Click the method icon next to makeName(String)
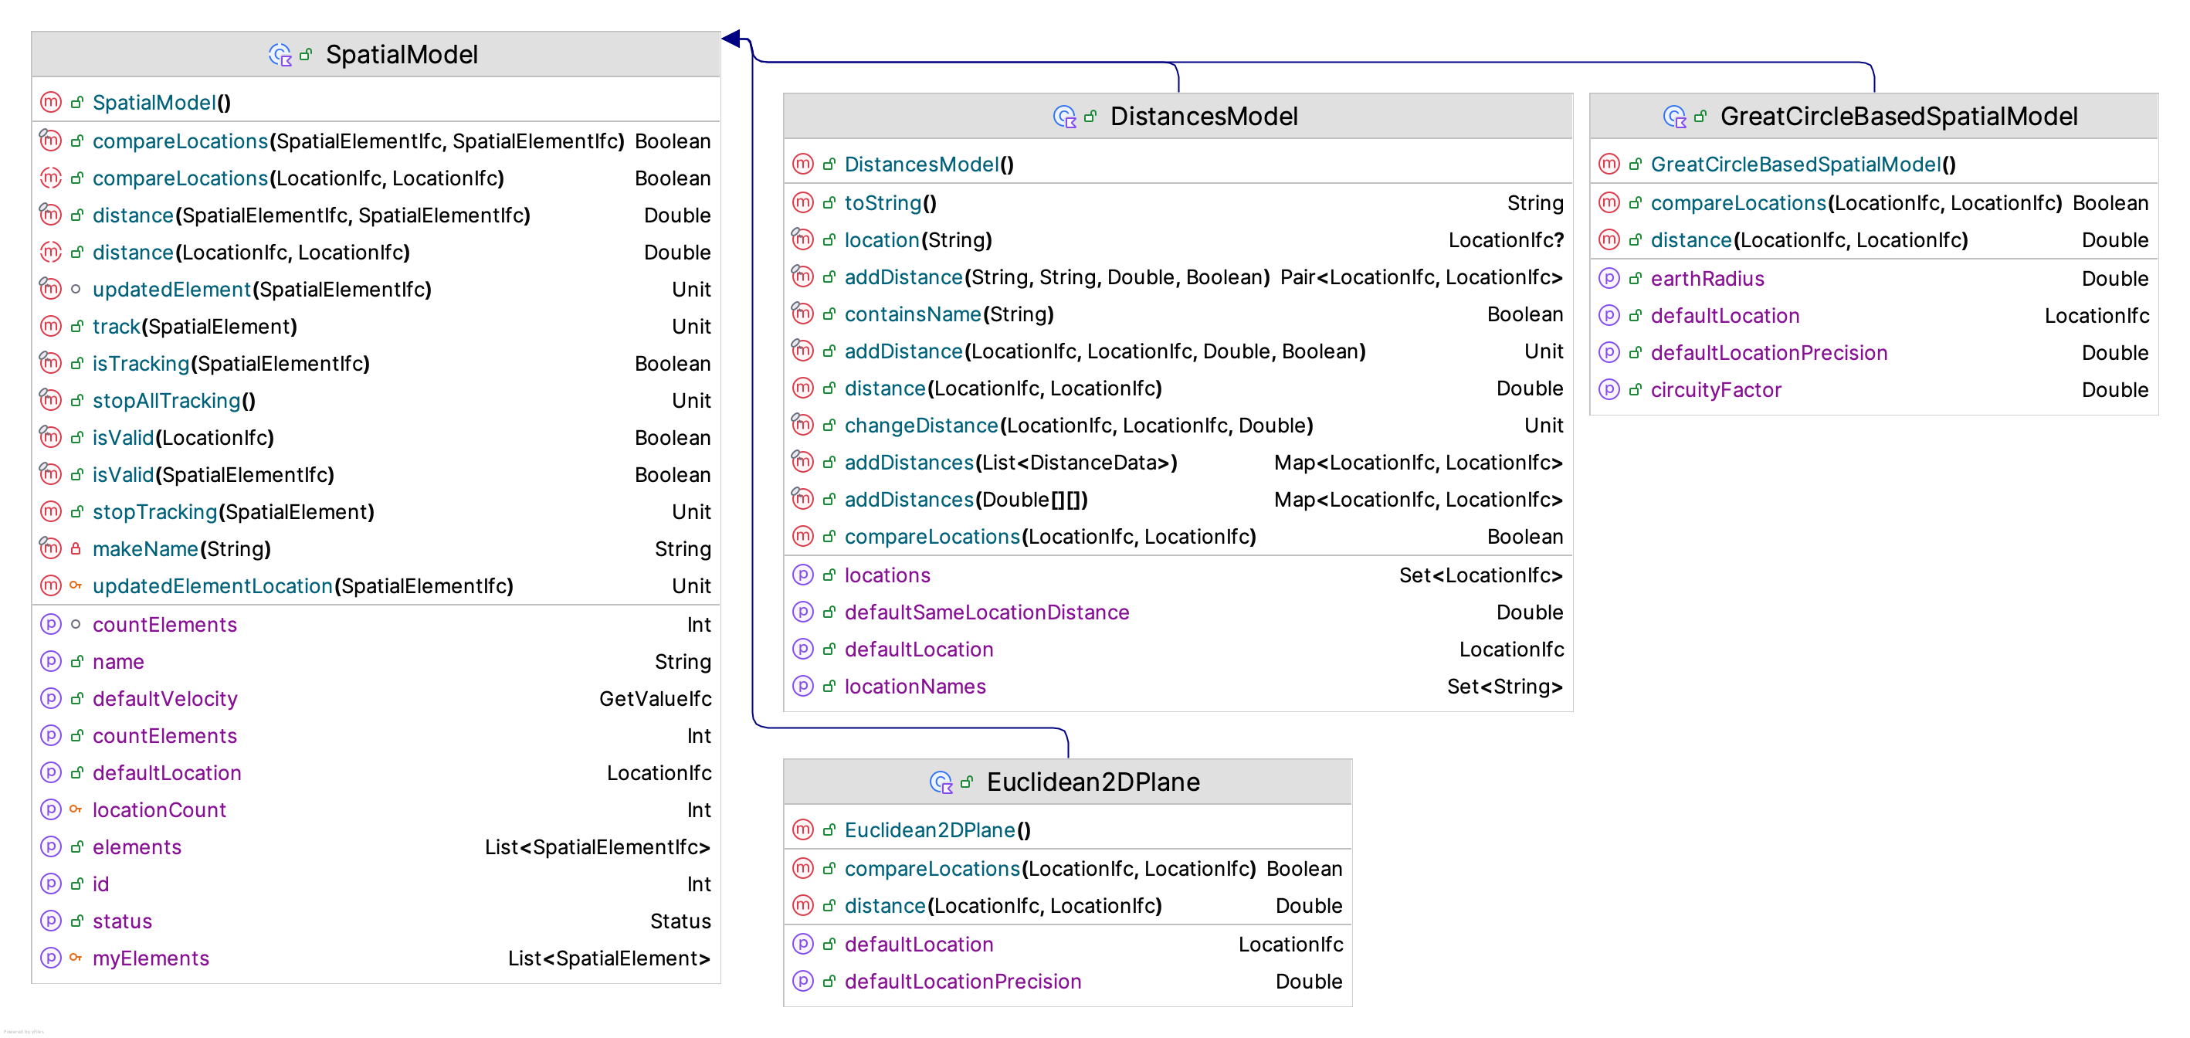 pyautogui.click(x=51, y=548)
